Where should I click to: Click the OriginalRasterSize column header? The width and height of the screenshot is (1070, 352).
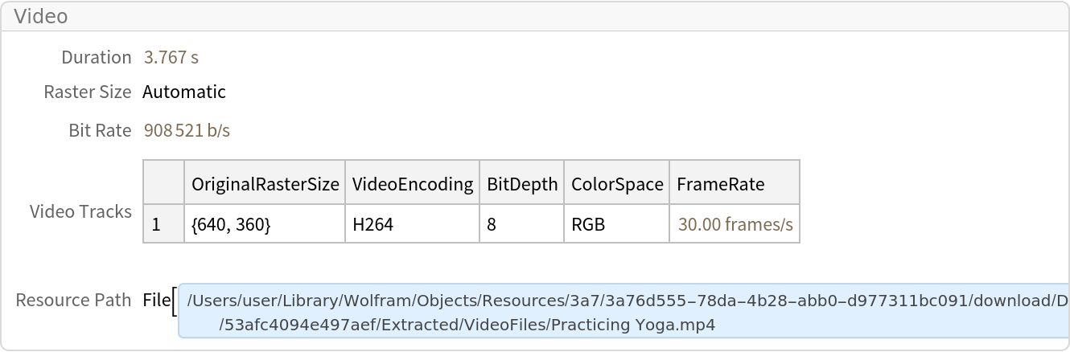click(265, 184)
